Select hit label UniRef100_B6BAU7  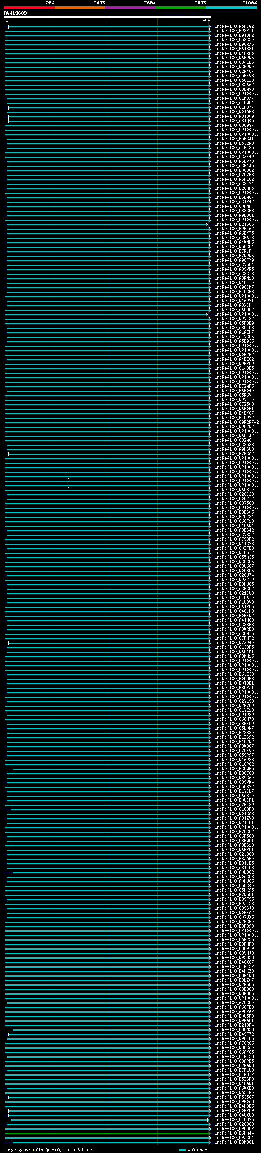[234, 198]
